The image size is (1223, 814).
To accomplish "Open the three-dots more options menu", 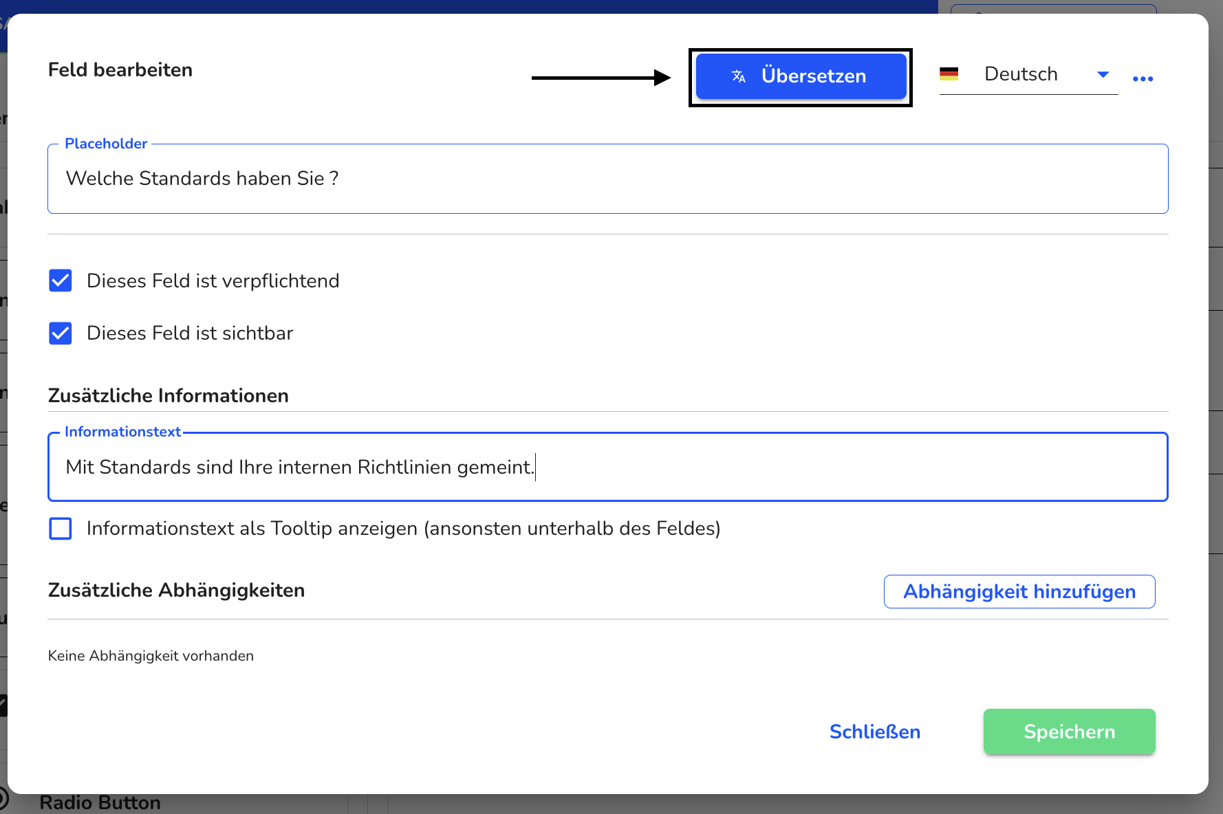I will (1143, 78).
